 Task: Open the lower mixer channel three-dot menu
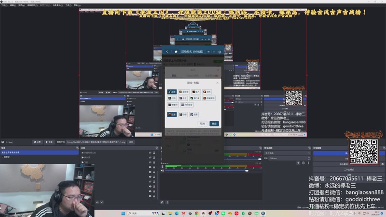(163, 166)
